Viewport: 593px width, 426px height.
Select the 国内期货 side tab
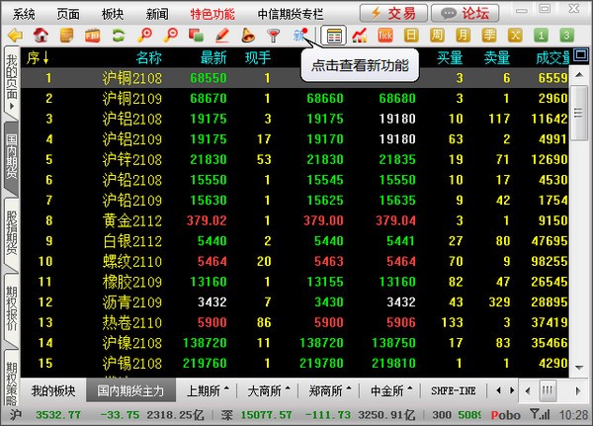[x=11, y=157]
